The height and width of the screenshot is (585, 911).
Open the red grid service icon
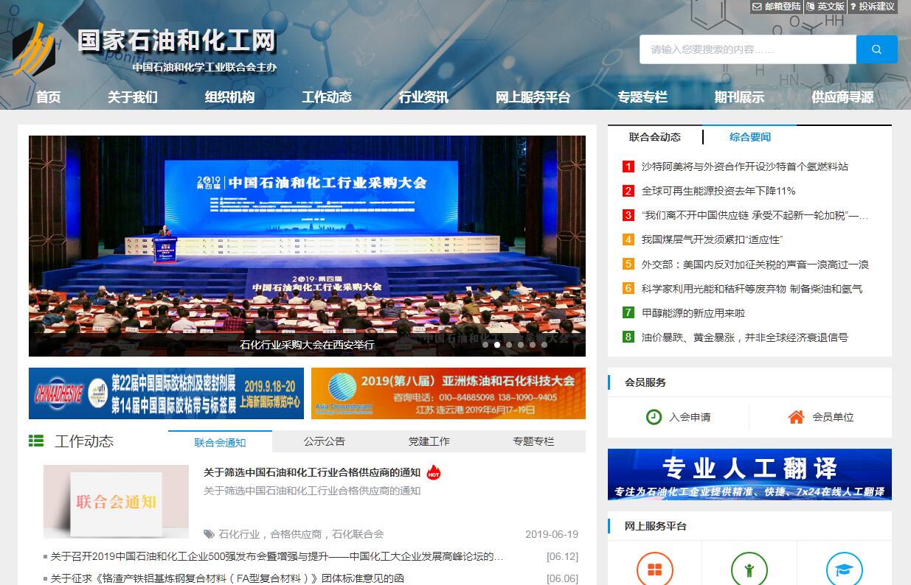[x=654, y=570]
